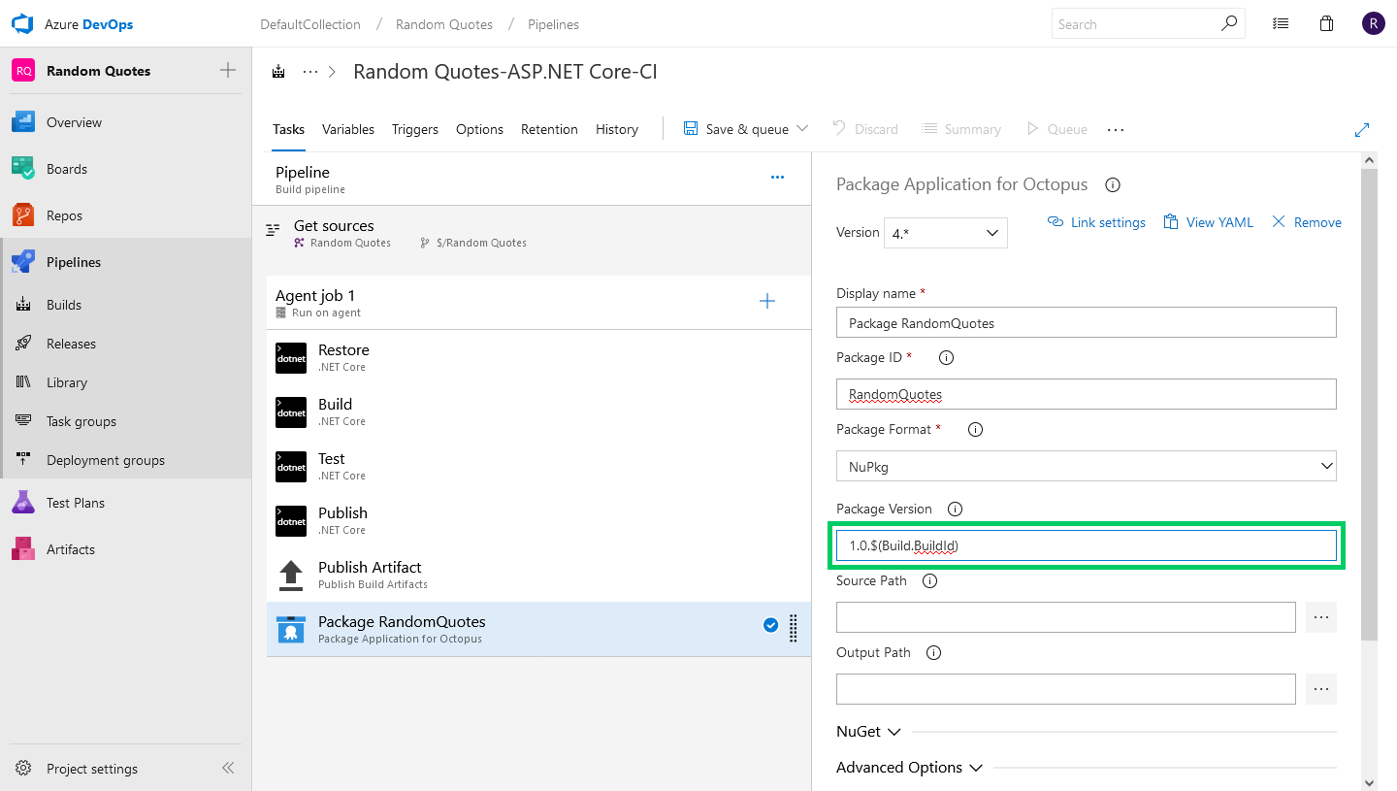Viewport: 1397px width, 791px height.
Task: Select the Get sources step
Action: click(x=532, y=233)
